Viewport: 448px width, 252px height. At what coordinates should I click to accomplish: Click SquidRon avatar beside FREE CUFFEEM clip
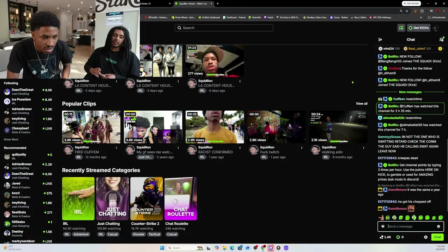[x=68, y=150]
